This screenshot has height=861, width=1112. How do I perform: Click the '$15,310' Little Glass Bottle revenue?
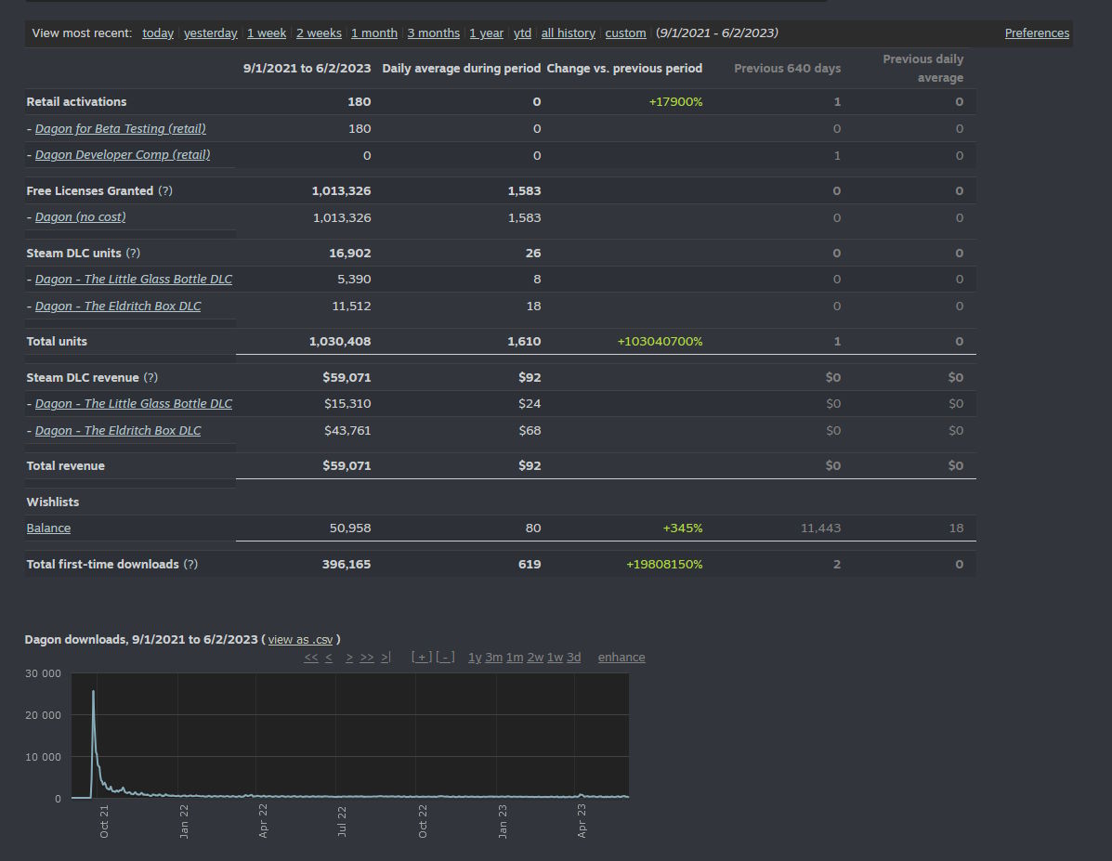pos(347,403)
